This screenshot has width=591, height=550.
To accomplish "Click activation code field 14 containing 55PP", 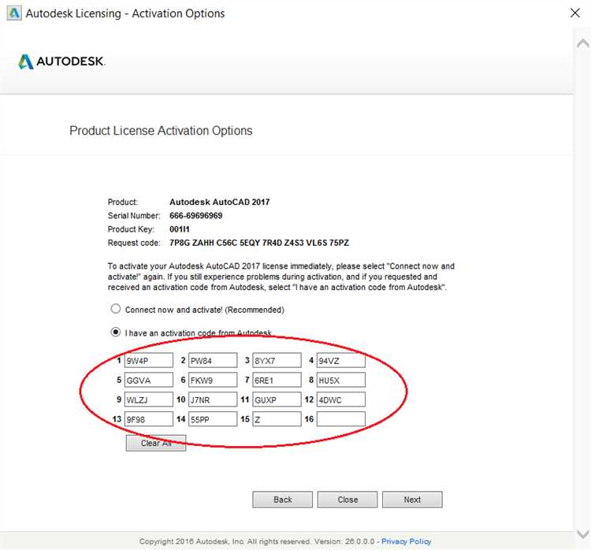I will [x=213, y=419].
